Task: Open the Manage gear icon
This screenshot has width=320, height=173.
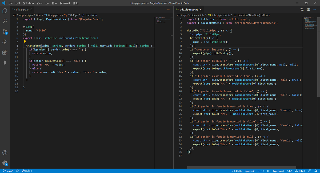Action: tap(5, 163)
